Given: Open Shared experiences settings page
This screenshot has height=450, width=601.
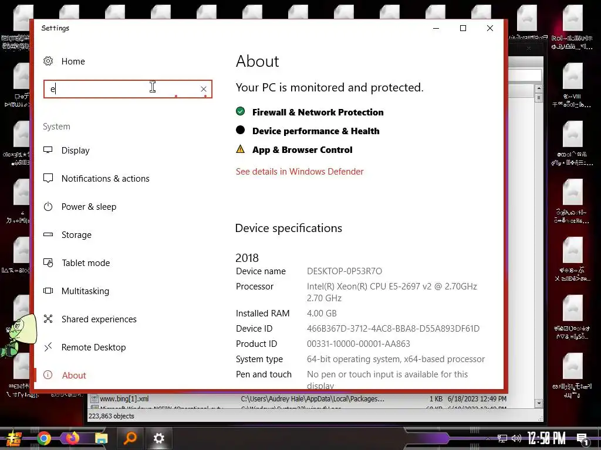Looking at the screenshot, I should [99, 319].
